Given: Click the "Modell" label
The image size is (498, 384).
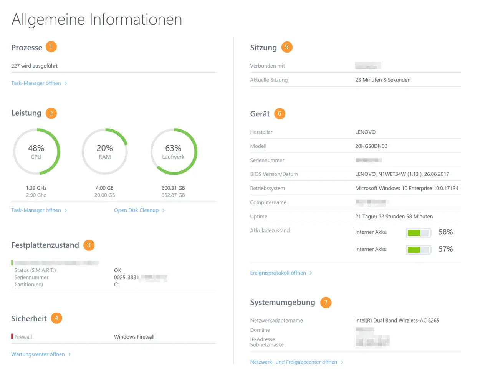Looking at the screenshot, I should pos(258,146).
